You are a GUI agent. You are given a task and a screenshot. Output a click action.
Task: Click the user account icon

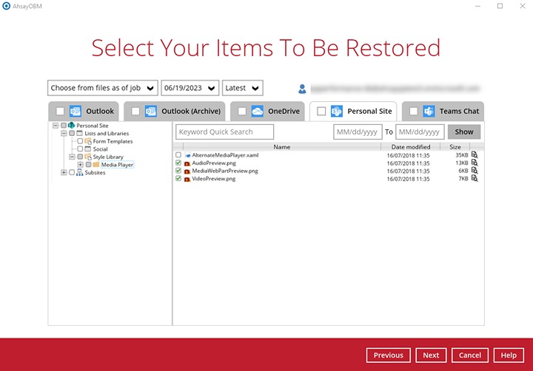(302, 89)
